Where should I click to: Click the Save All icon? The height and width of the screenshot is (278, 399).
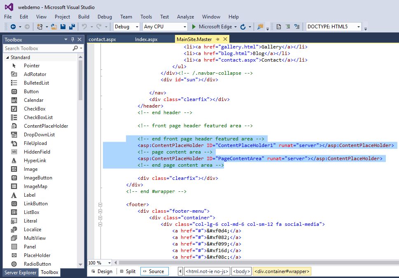point(72,27)
